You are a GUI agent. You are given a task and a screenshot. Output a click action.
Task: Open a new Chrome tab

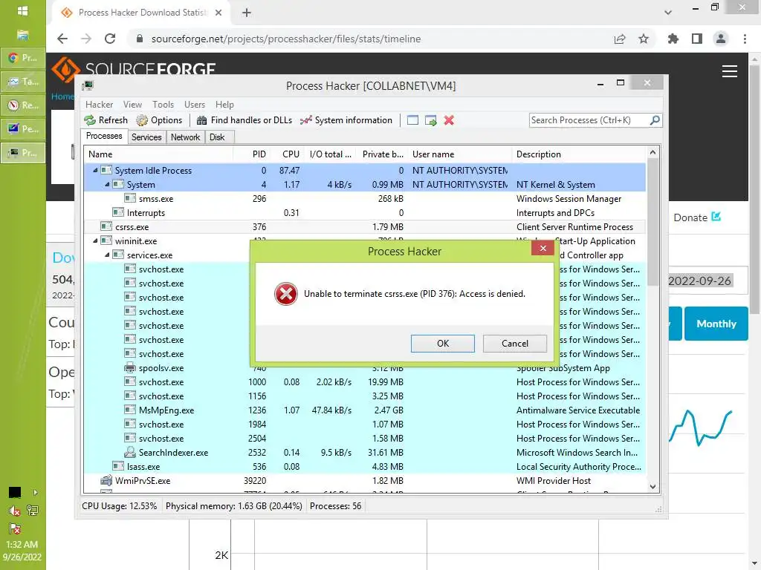coord(247,13)
